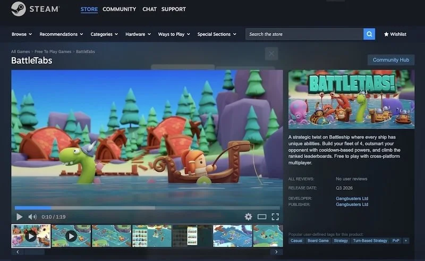Image resolution: width=425 pixels, height=261 pixels.
Task: Expand the Special Sections dropdown
Action: tap(217, 34)
